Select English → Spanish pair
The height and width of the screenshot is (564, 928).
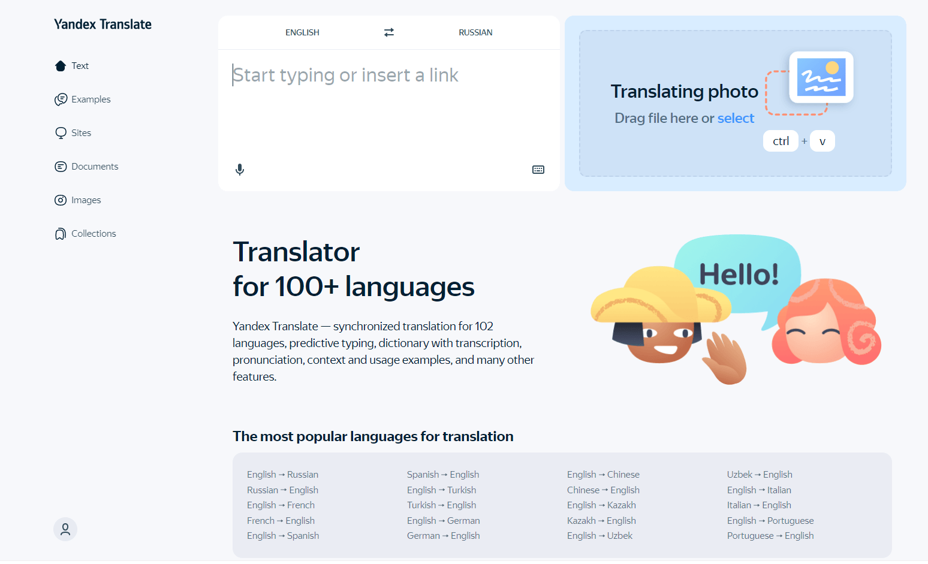tap(283, 536)
